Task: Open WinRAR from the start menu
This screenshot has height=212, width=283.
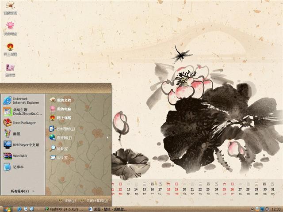Action: point(15,156)
